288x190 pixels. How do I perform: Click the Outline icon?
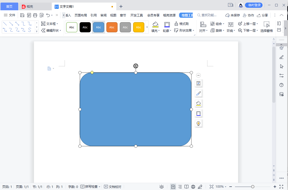(x=167, y=25)
